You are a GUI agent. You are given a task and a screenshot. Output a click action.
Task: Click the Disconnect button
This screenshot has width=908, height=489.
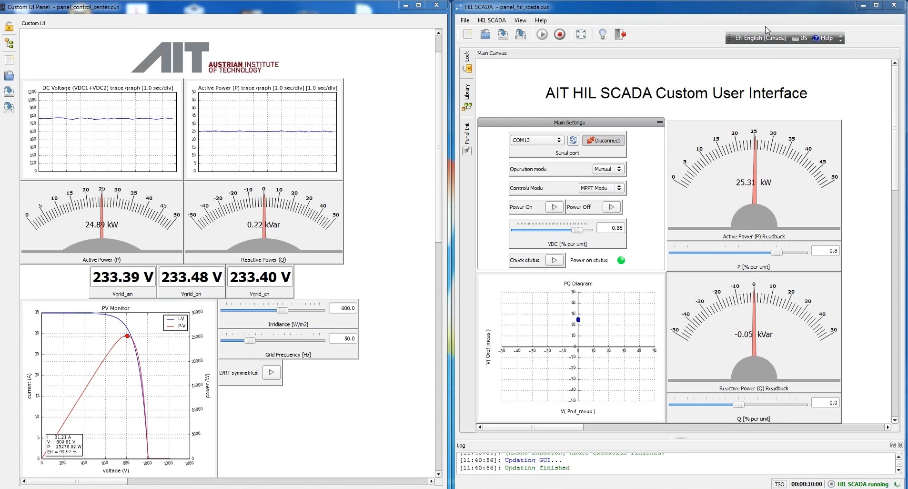coord(603,140)
